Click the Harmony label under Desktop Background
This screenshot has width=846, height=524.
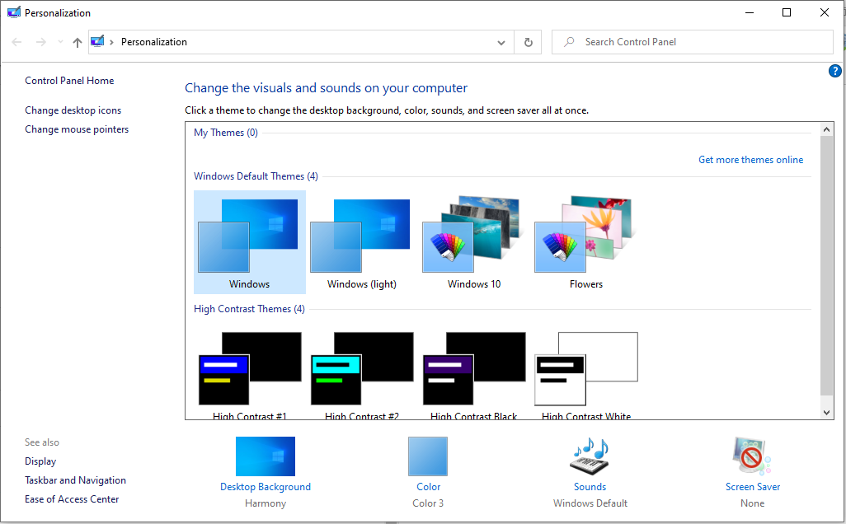(266, 503)
